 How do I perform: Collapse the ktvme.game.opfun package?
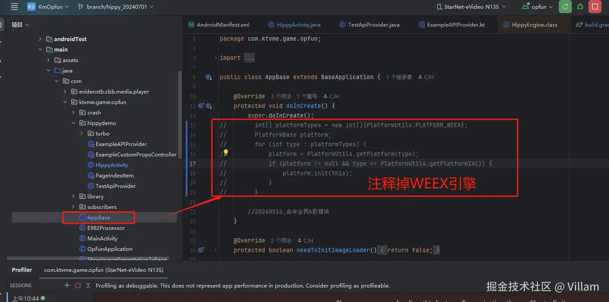tap(65, 102)
